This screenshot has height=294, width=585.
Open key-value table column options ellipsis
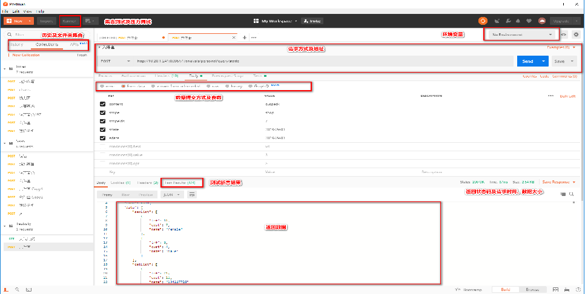point(551,96)
